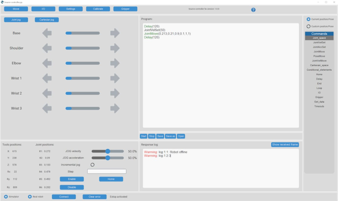Jog Base joint with left arrow
Viewport: 338px width, 201px height.
click(47, 33)
